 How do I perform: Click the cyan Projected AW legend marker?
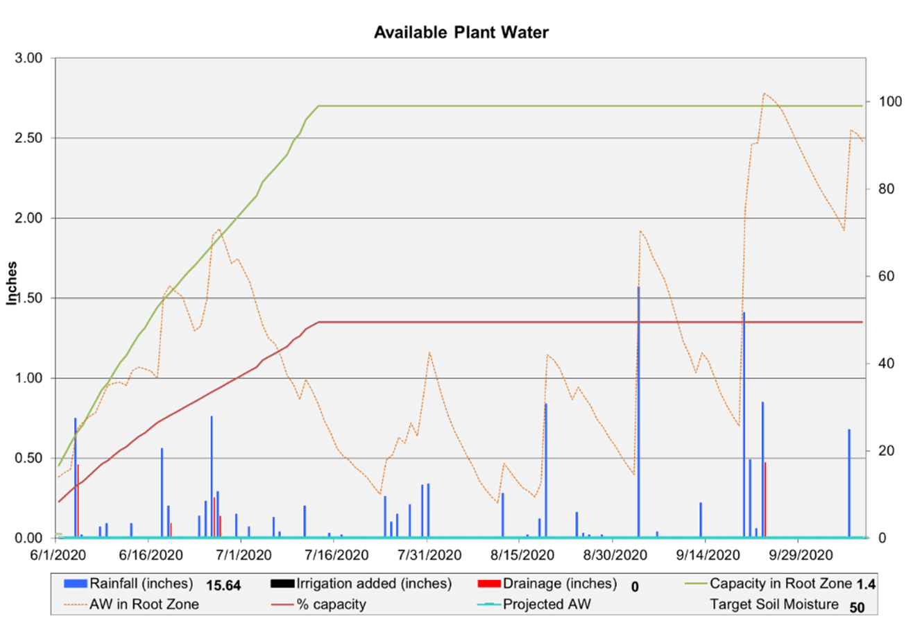(490, 603)
